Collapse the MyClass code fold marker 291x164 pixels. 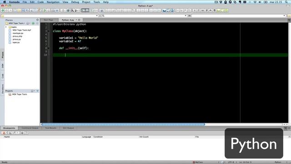[49, 31]
